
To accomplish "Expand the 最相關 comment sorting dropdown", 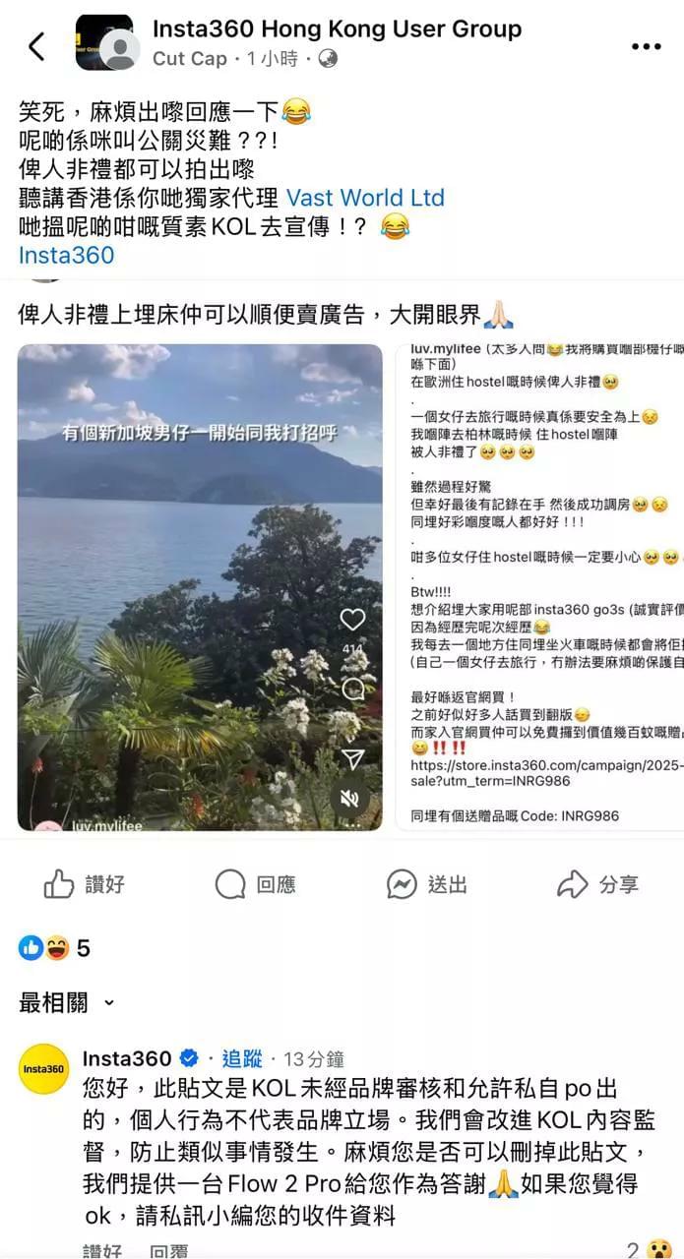I will click(67, 1002).
